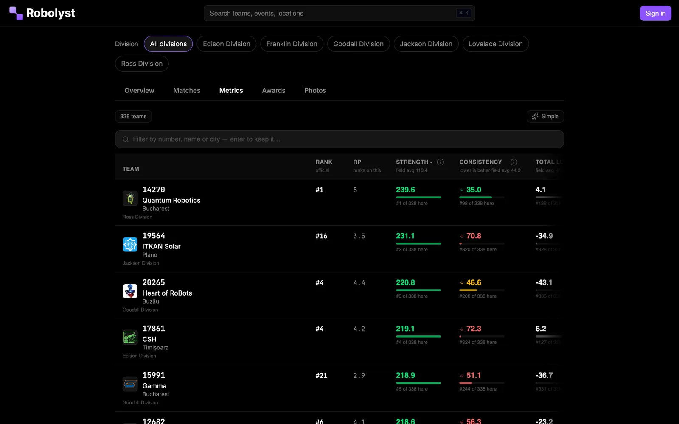Click the Strength column info icon
This screenshot has width=679, height=424.
pos(441,162)
